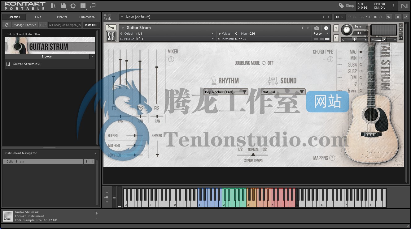Open the Rhythm dropdown Pop Rocker (140)
Screen dimensions: 411x229
point(226,92)
